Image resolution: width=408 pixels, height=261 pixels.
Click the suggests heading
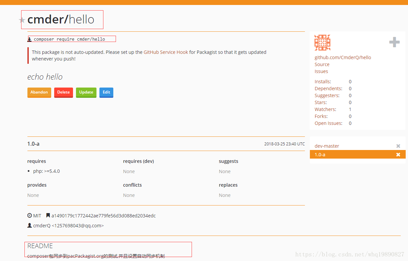pos(229,161)
